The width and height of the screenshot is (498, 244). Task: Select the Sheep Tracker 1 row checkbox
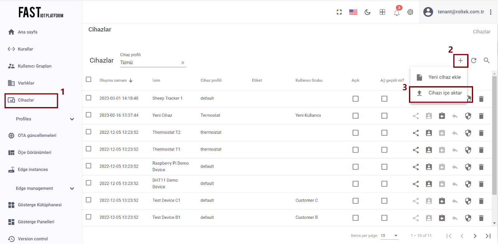[x=89, y=98]
